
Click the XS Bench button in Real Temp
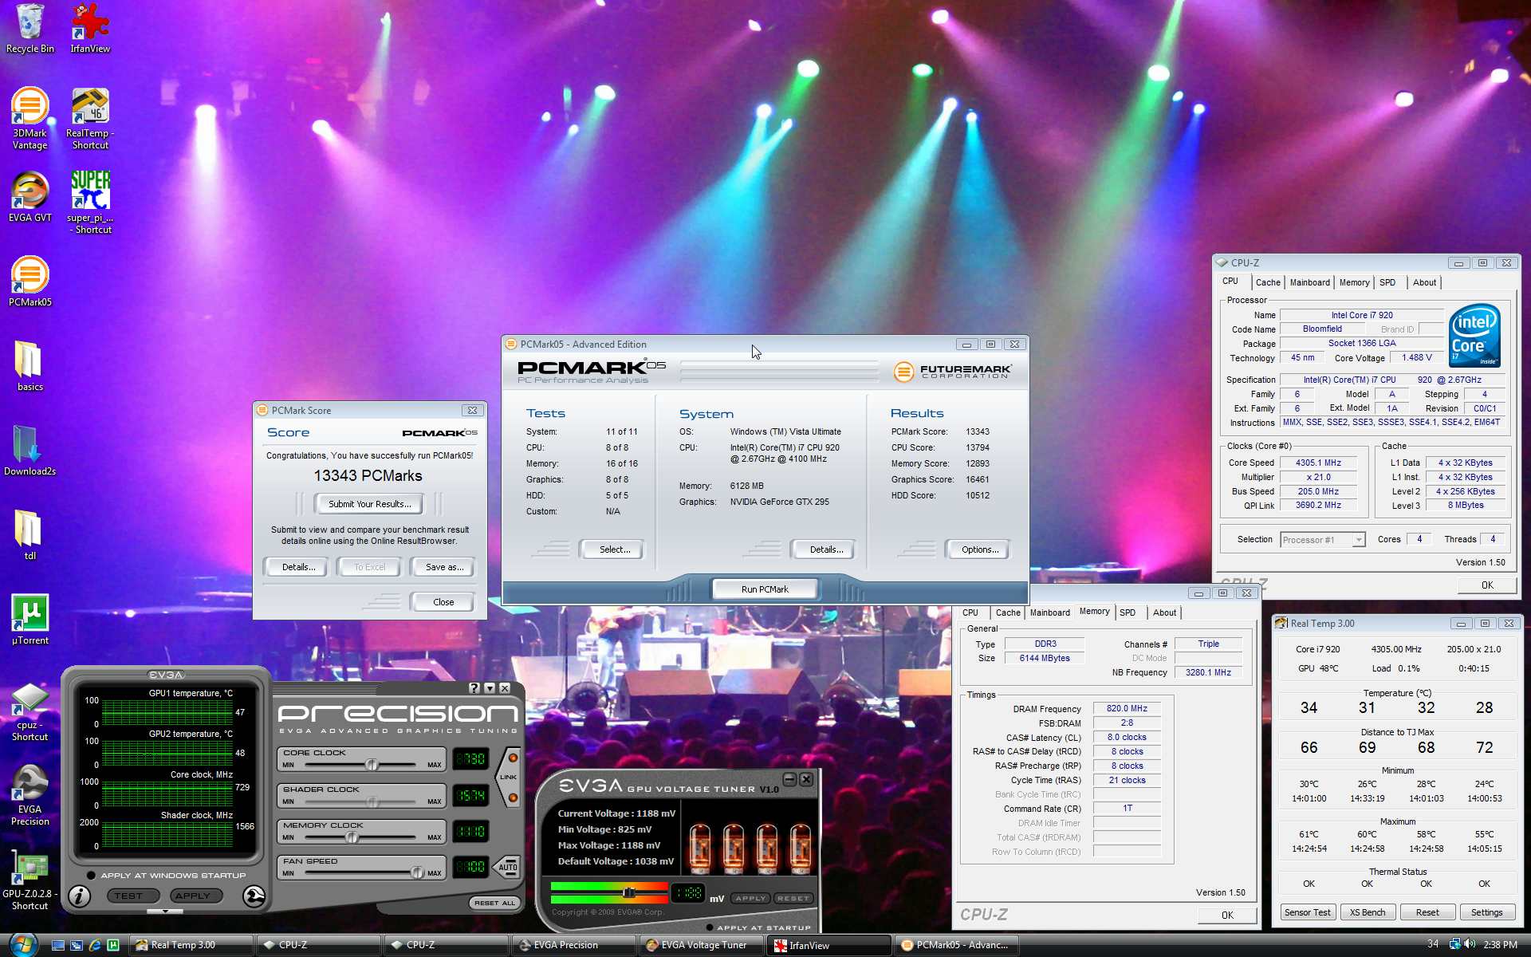1367,912
